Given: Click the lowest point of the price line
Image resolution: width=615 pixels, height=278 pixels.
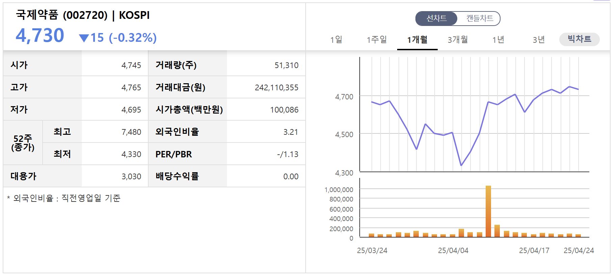Looking at the screenshot, I should [461, 165].
